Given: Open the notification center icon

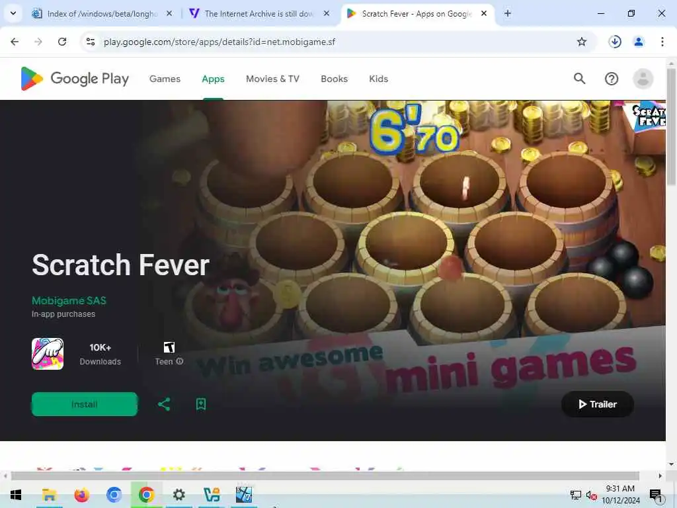Looking at the screenshot, I should (656, 495).
